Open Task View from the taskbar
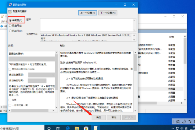The height and width of the screenshot is (130, 195). pos(58,128)
